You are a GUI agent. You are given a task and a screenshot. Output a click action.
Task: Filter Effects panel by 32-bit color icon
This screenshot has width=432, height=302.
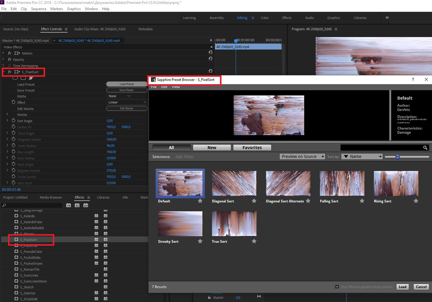77,205
